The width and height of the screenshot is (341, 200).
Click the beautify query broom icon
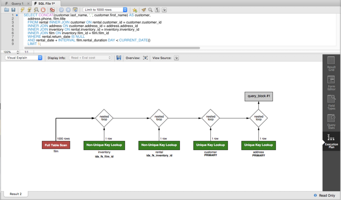click(x=143, y=10)
